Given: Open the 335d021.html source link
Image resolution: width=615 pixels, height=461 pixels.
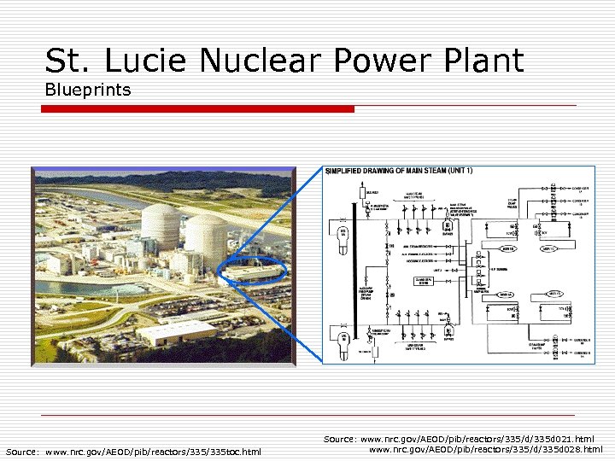Looking at the screenshot, I should (477, 439).
